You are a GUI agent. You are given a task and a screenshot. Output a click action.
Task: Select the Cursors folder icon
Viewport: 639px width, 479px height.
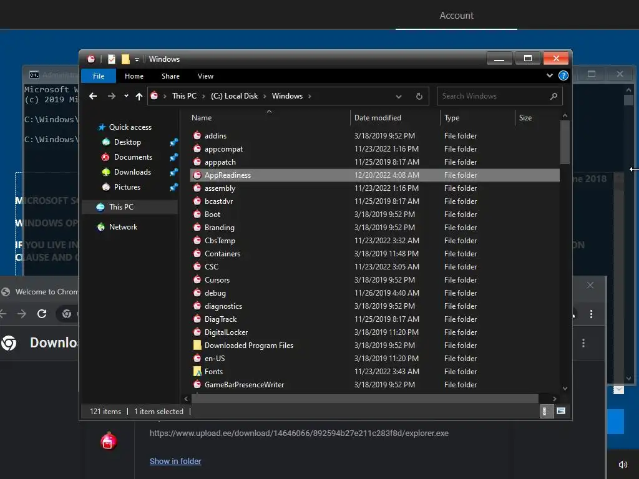pyautogui.click(x=197, y=280)
